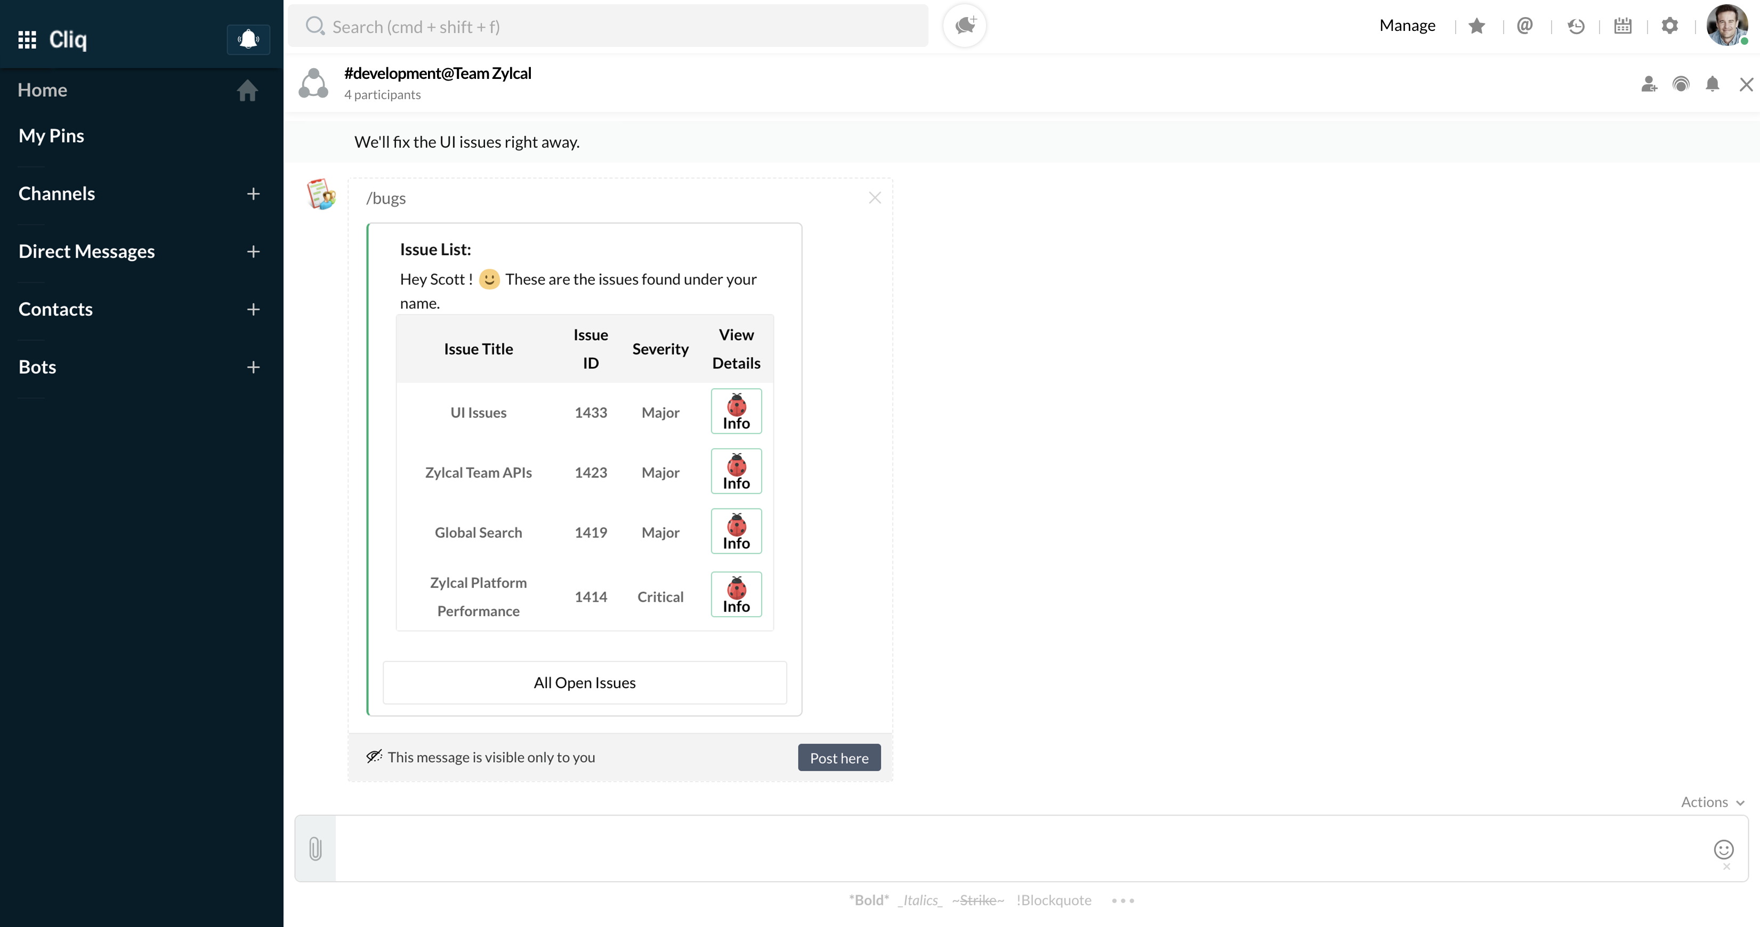Switch to My Pins in the sidebar

point(51,134)
